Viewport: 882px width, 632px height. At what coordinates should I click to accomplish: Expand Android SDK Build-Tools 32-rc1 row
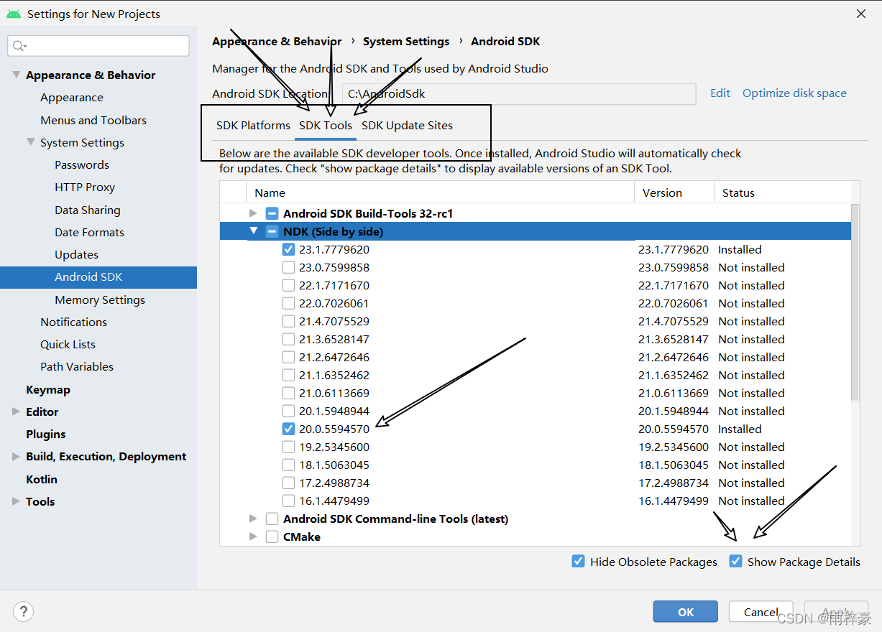pyautogui.click(x=253, y=213)
